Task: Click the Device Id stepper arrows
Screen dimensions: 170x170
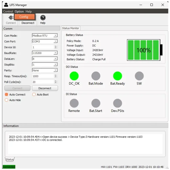Action: (x=56, y=47)
